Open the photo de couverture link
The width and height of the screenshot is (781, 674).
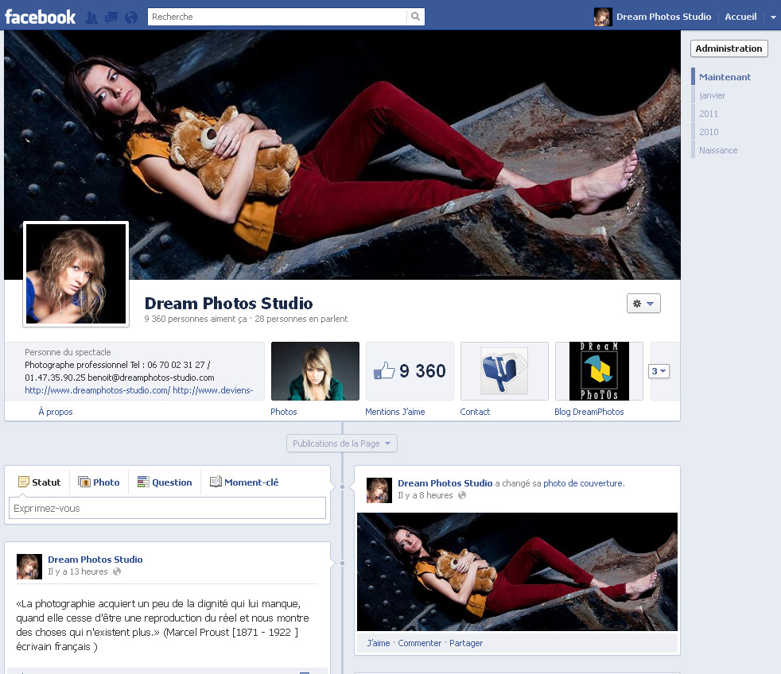[583, 483]
